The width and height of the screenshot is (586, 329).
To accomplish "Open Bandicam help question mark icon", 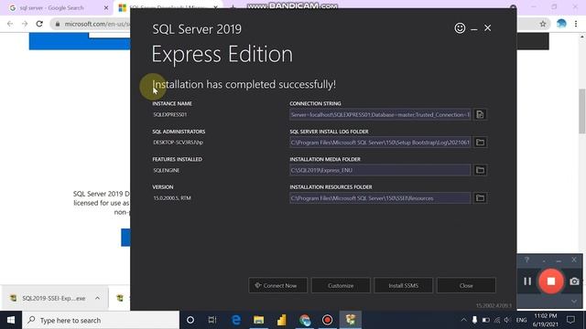I will click(526, 260).
